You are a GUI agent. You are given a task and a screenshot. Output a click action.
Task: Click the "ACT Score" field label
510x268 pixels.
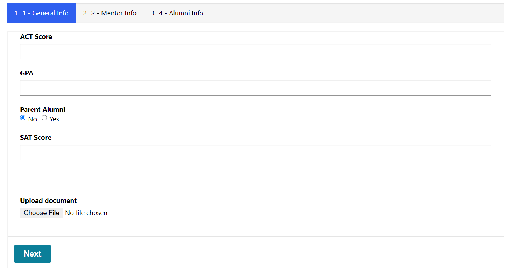(36, 37)
